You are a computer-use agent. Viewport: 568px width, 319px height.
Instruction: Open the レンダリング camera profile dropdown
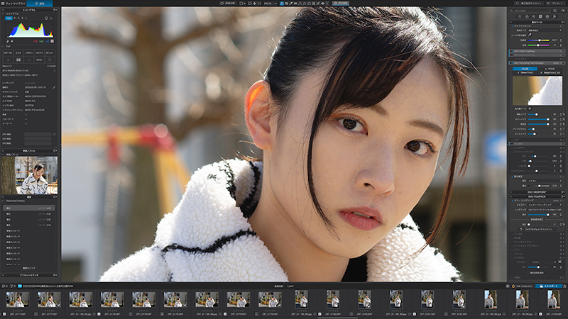[543, 210]
